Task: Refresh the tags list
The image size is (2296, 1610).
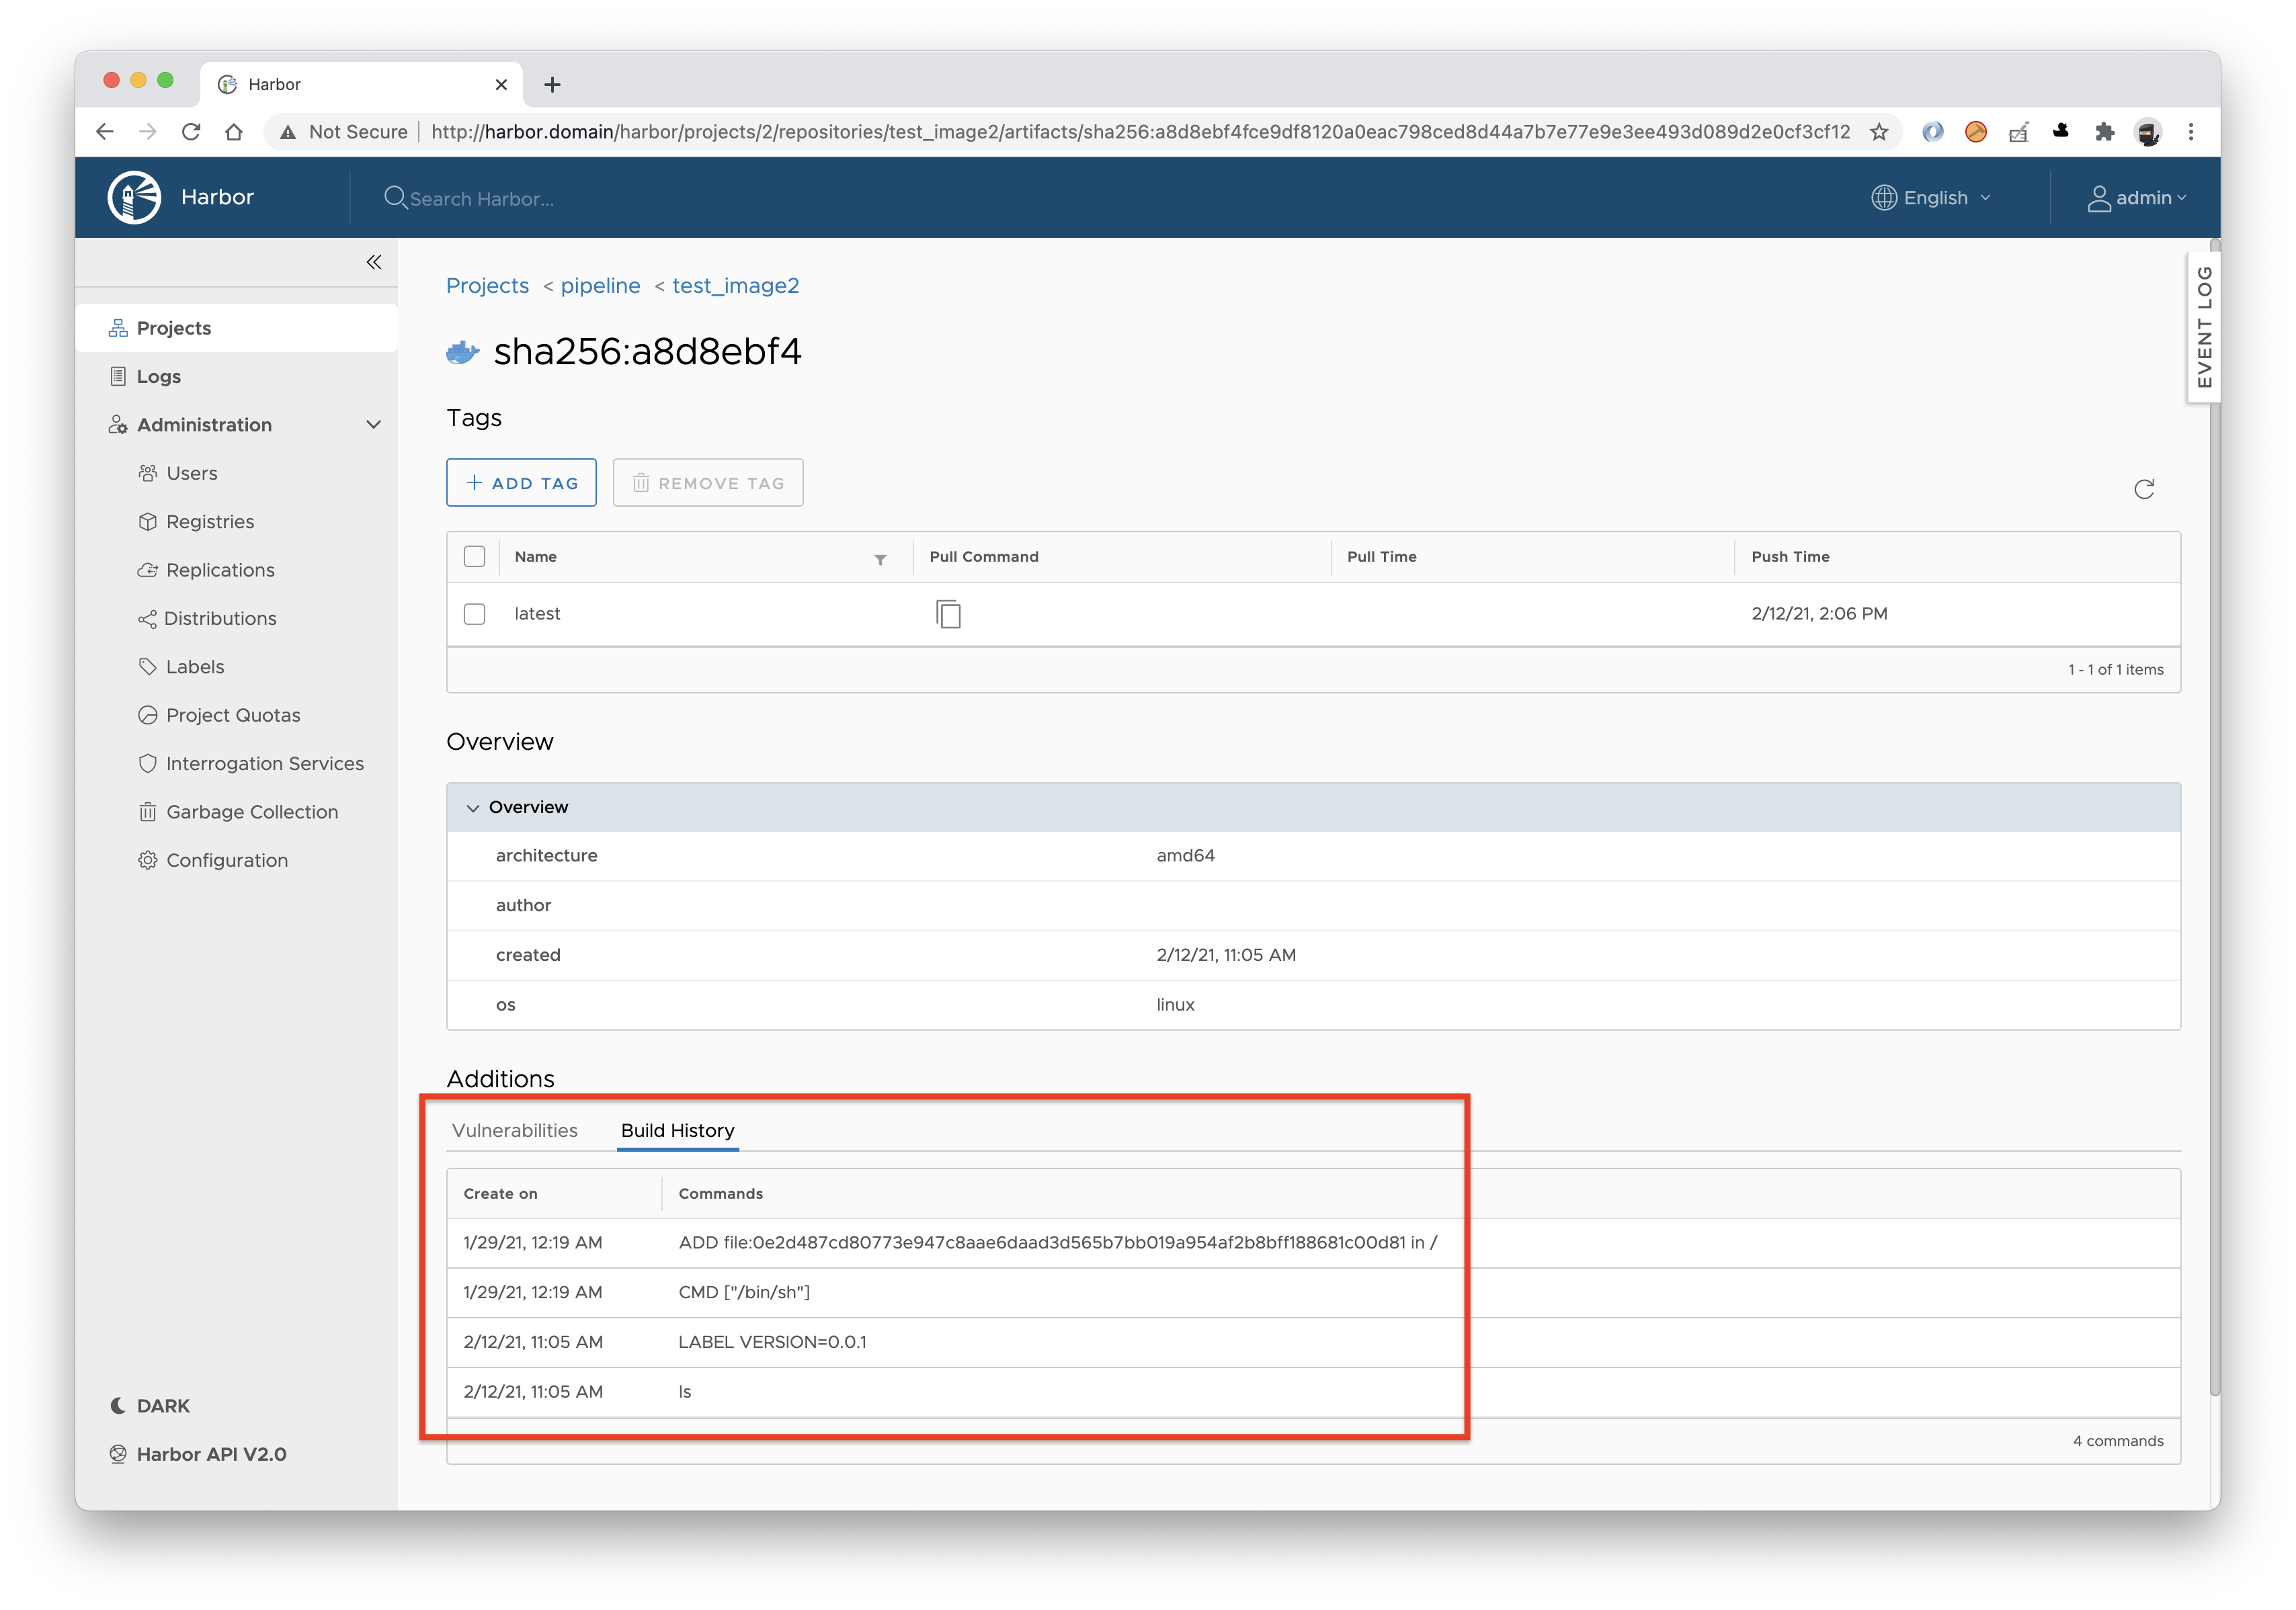Action: [2144, 489]
